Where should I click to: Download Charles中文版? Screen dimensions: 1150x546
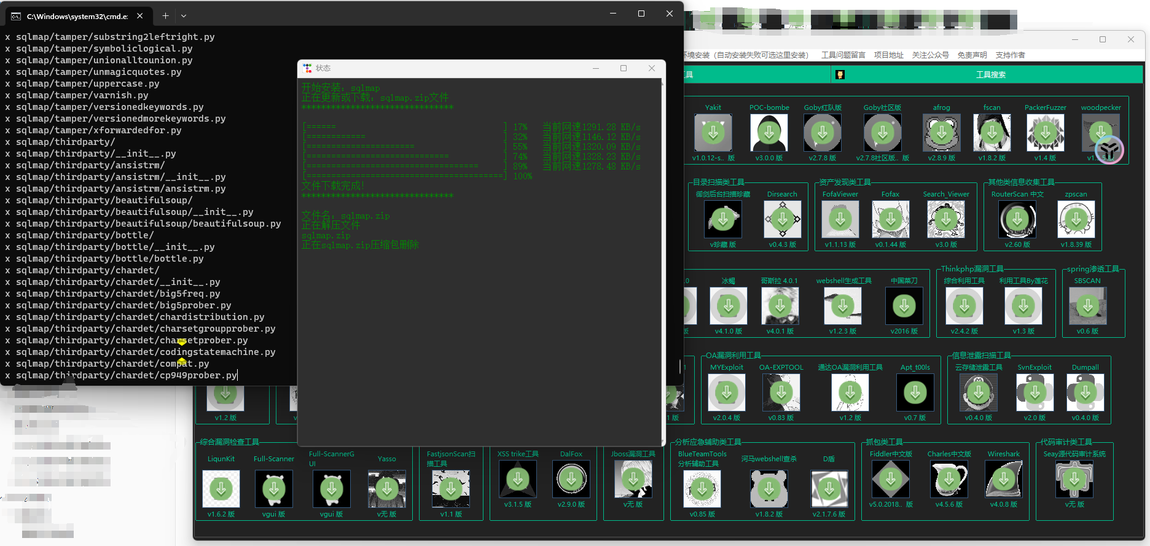pyautogui.click(x=949, y=479)
